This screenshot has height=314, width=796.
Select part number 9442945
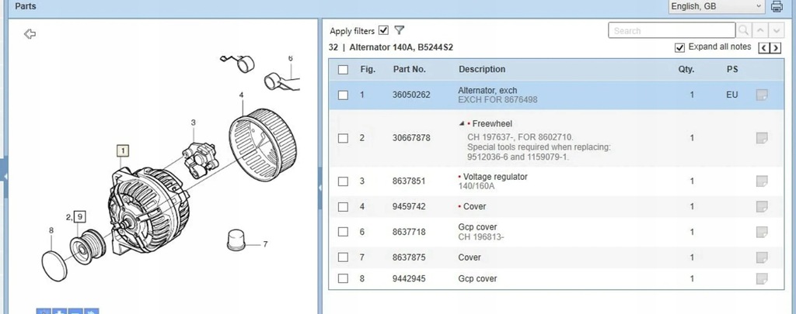click(409, 278)
